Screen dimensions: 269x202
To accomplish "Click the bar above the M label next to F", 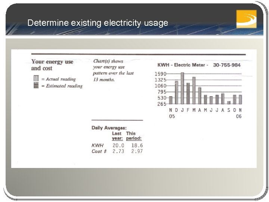I will (194, 91).
